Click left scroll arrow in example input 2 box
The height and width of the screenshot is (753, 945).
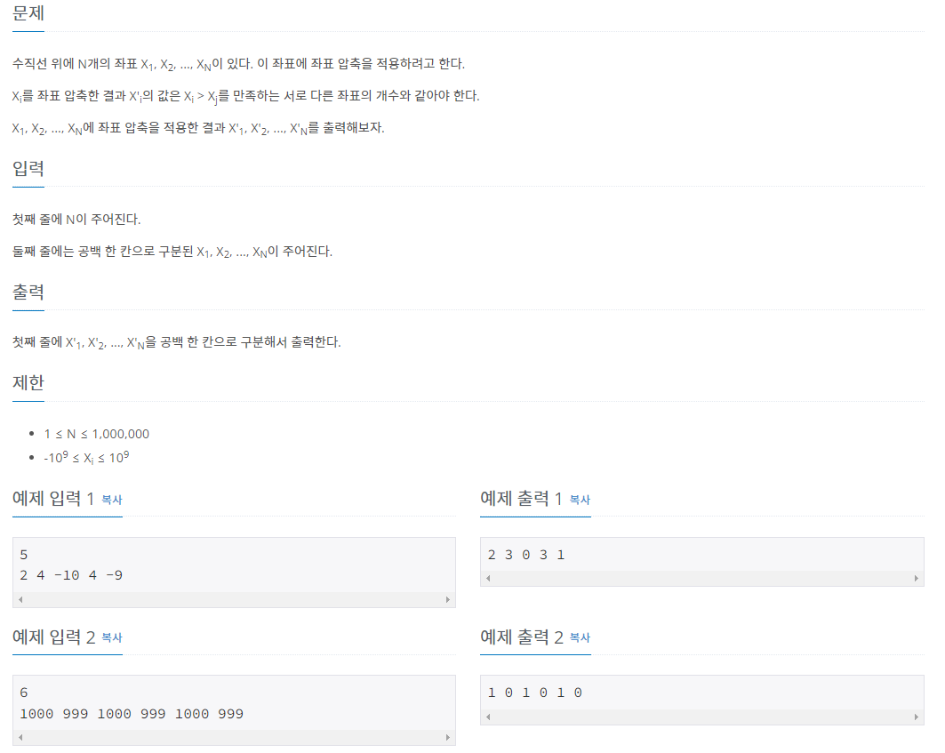click(20, 738)
